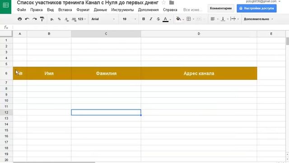This screenshot has height=163, width=289.
Task: Click the select-all corner box
Action: [6, 34]
